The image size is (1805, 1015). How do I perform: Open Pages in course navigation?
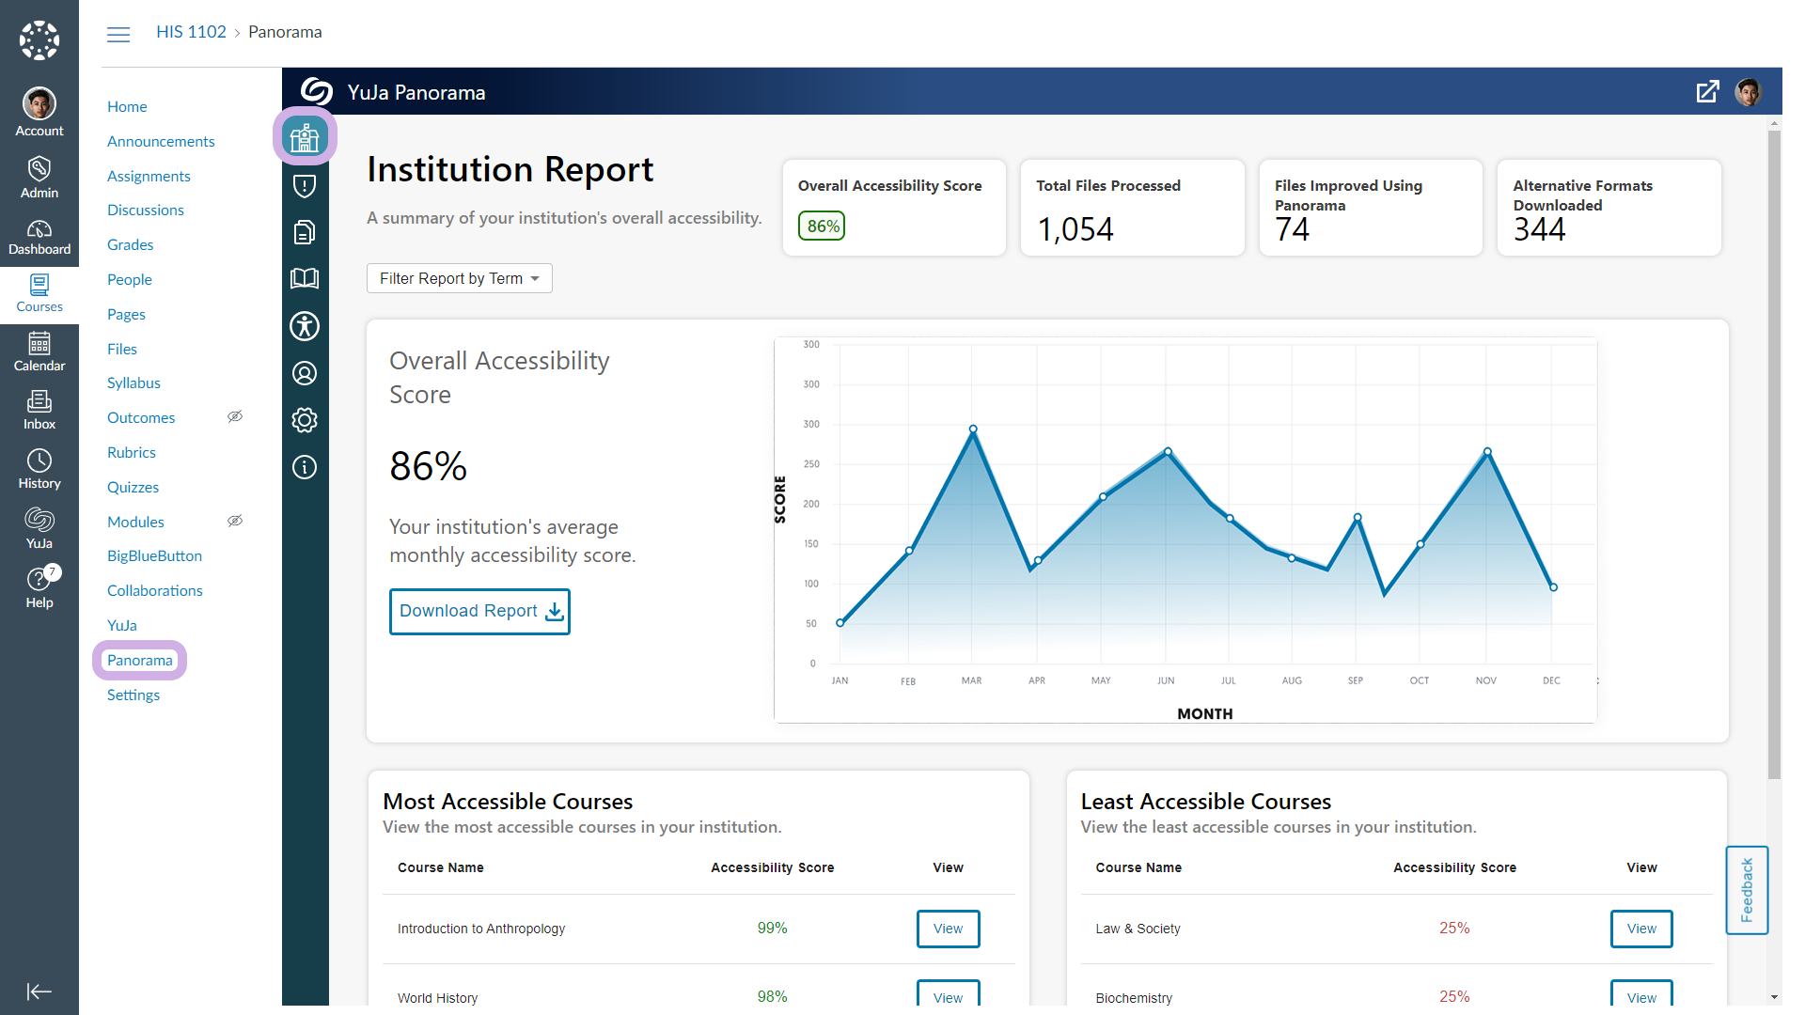click(126, 314)
